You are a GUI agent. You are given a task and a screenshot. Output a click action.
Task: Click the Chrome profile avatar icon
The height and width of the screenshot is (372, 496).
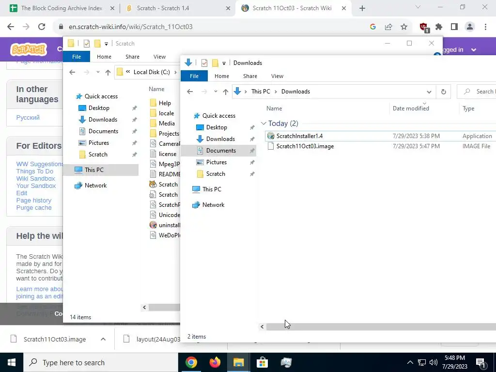pyautogui.click(x=470, y=27)
